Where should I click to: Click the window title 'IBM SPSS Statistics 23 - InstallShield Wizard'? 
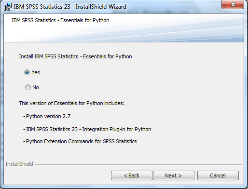coord(70,7)
